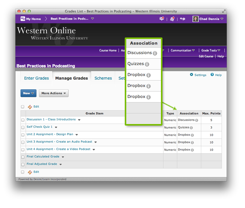Open Unit 2 Assignment context menu arrow
The width and height of the screenshot is (245, 208).
(77, 135)
